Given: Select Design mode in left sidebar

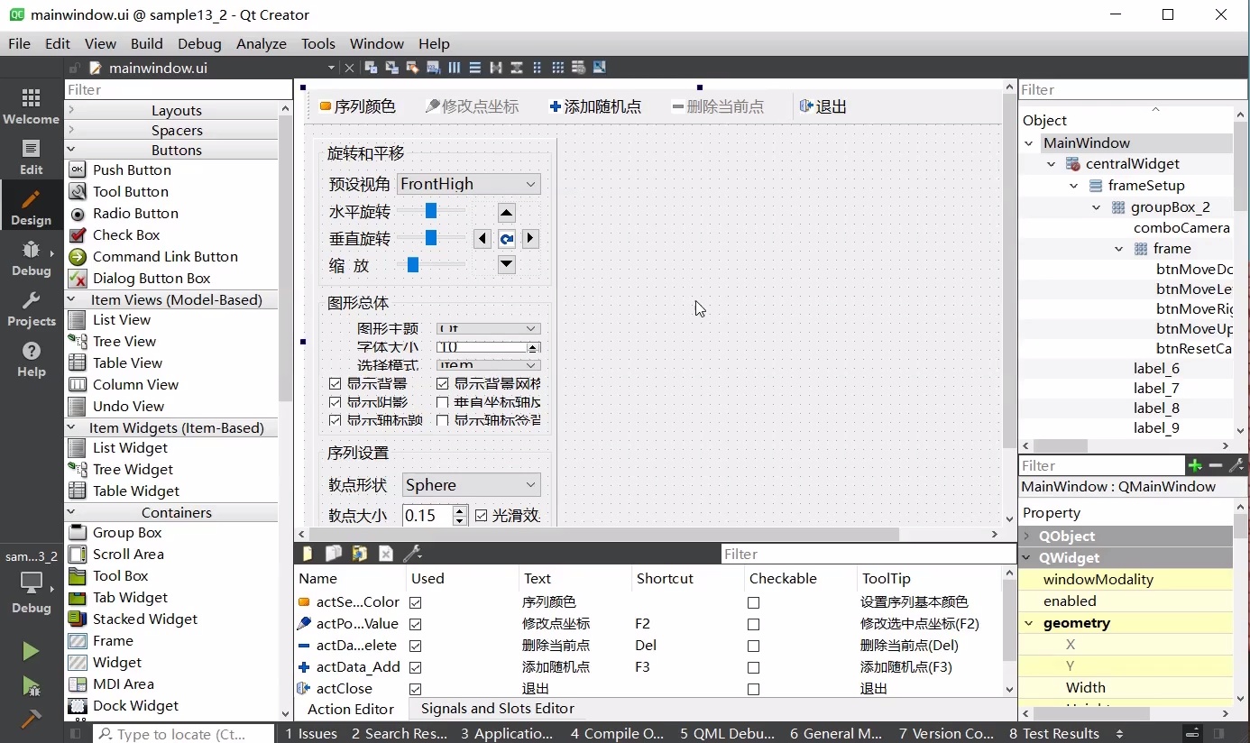Looking at the screenshot, I should (x=31, y=207).
